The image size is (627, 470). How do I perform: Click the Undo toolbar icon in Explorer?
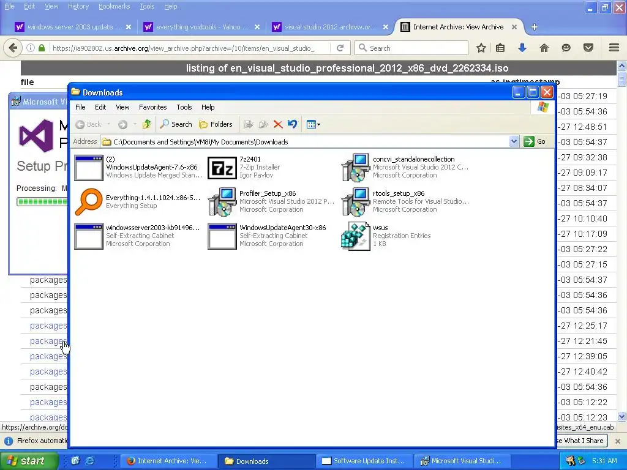click(x=292, y=124)
